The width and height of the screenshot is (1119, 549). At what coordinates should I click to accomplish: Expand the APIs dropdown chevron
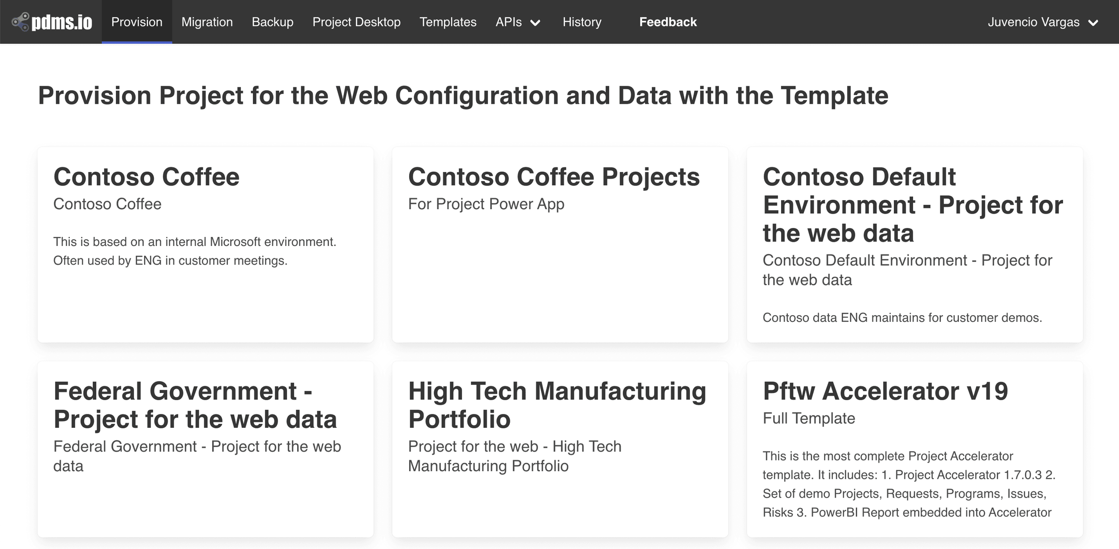[x=535, y=23]
